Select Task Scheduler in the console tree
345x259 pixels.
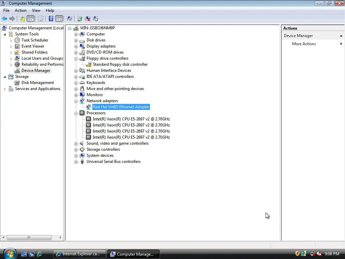pyautogui.click(x=35, y=40)
